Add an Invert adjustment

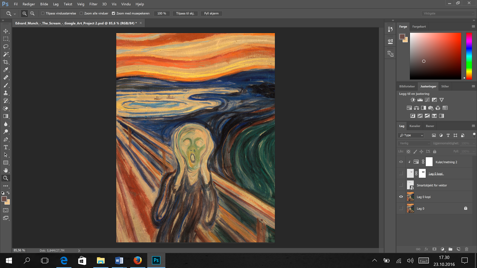[413, 116]
